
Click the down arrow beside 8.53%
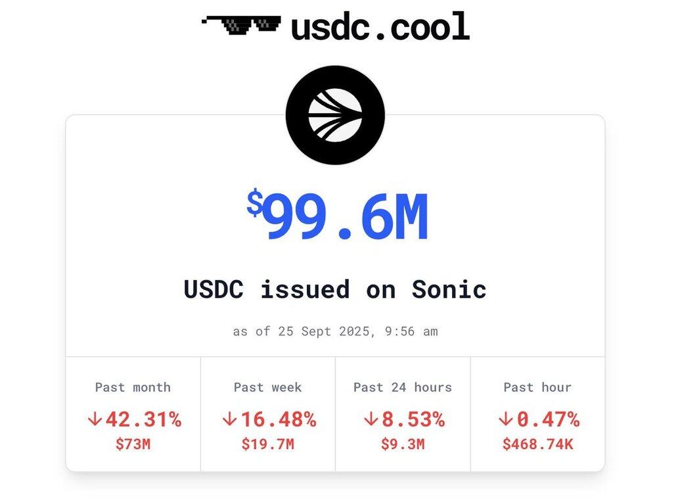pyautogui.click(x=371, y=419)
